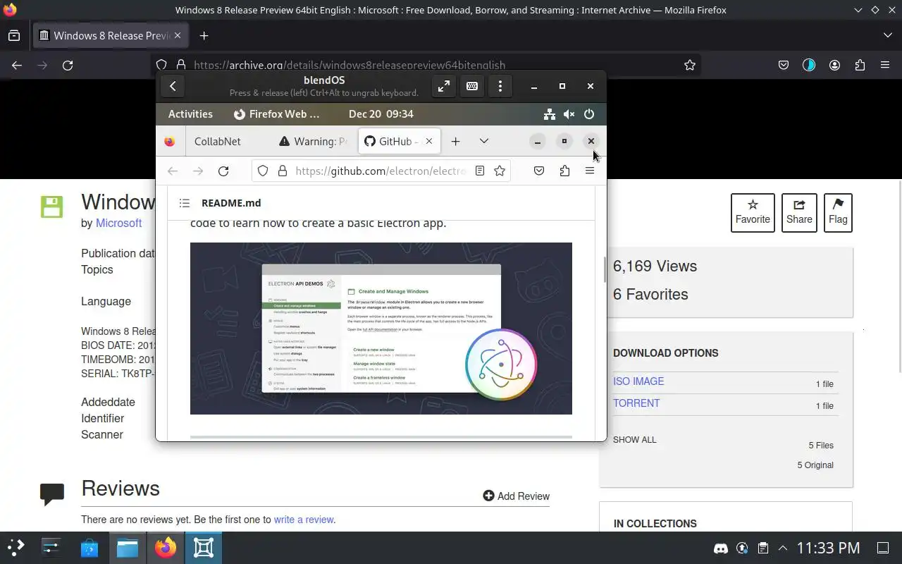Bookmark the archive.org page with star
Viewport: 902px width, 564px height.
click(x=690, y=66)
